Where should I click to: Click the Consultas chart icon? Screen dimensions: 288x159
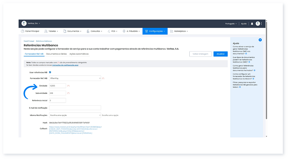tap(88, 31)
